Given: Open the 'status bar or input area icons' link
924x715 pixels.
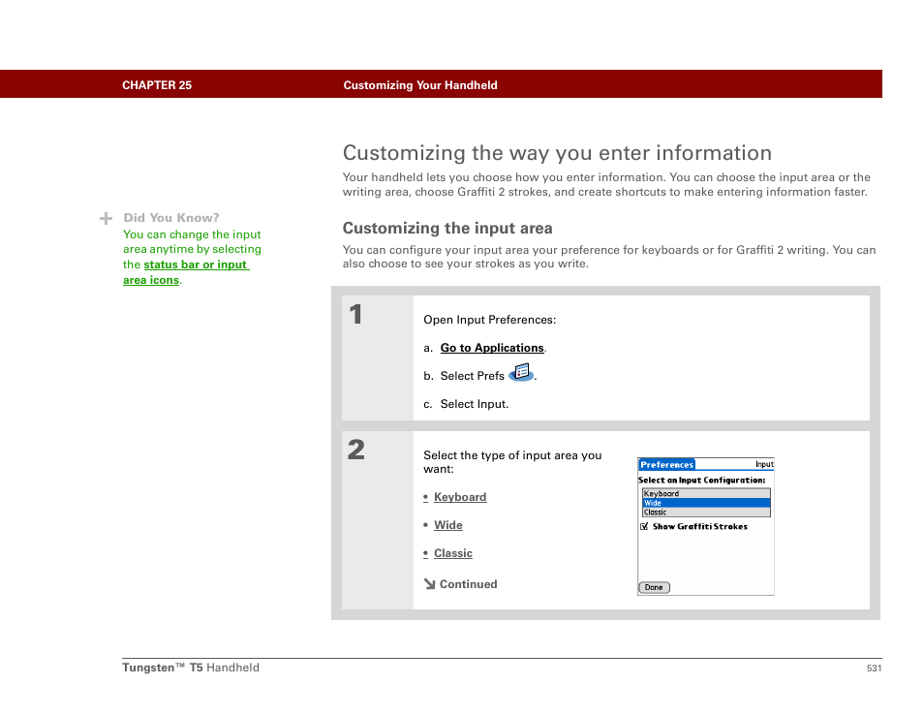Looking at the screenshot, I should click(186, 272).
